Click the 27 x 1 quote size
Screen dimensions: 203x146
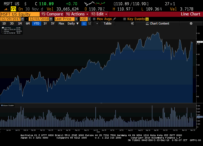(x=170, y=4)
